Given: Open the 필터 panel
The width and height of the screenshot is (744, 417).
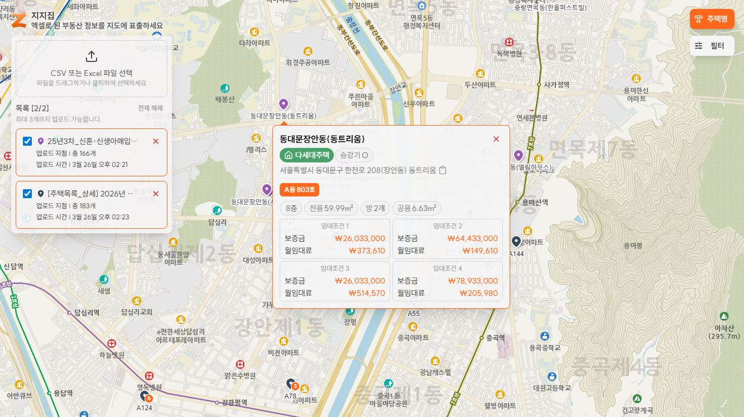Looking at the screenshot, I should (712, 46).
